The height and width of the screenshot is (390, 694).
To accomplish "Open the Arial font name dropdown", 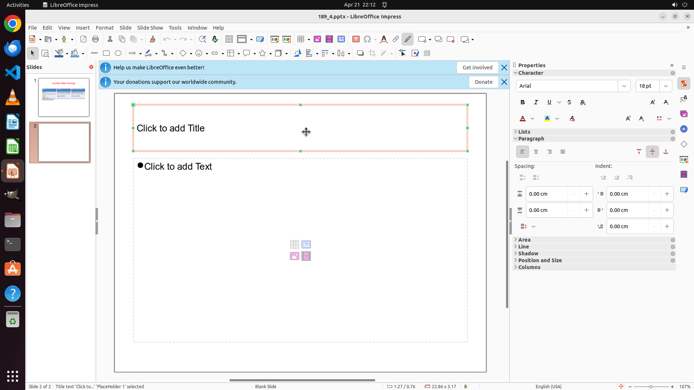I will pos(624,86).
